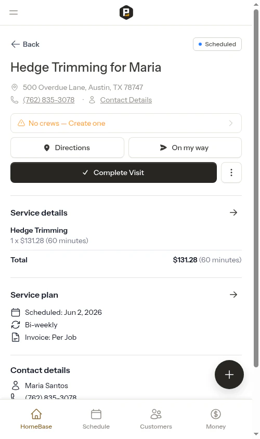Viewport: 260px width, 439px height.
Task: Select the HomeBase tab
Action: point(36,419)
